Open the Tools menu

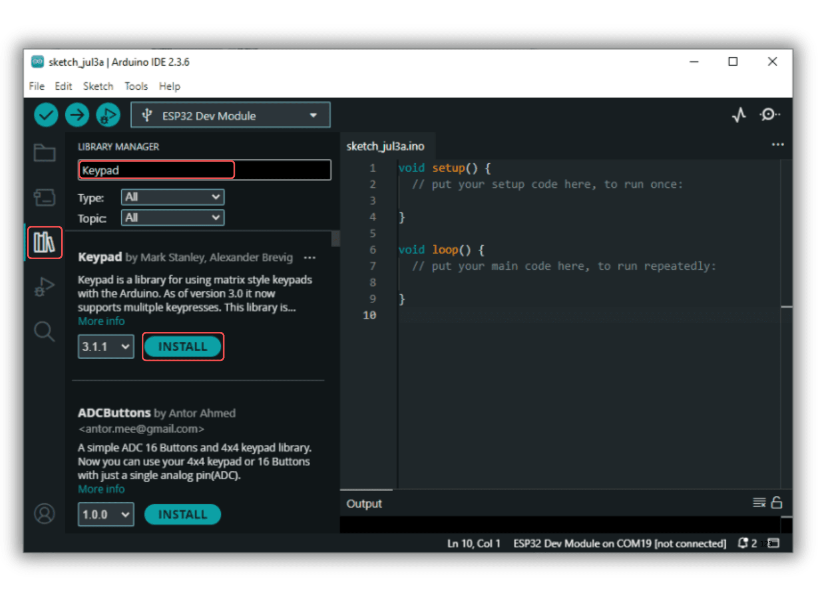point(136,86)
